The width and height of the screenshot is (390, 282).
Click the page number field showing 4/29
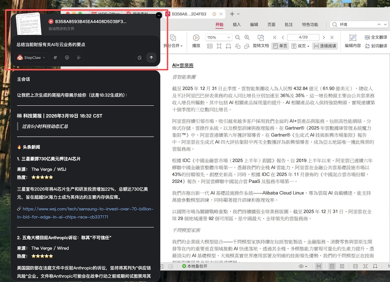(x=303, y=37)
